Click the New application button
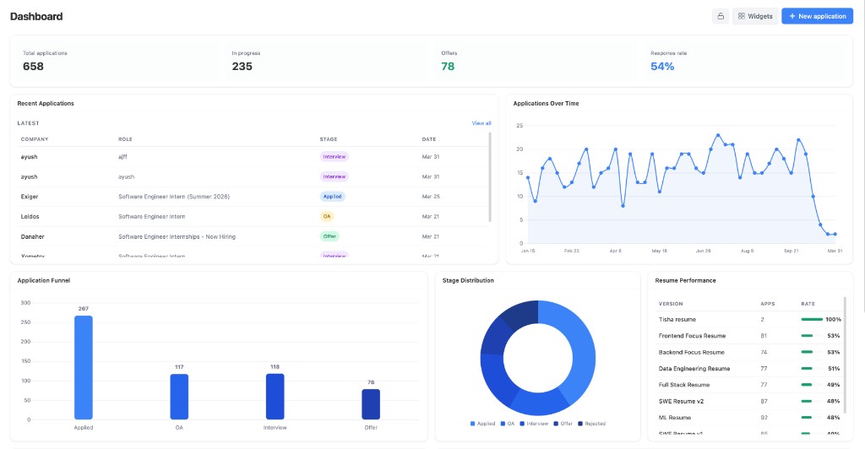Image resolution: width=865 pixels, height=449 pixels. point(817,16)
